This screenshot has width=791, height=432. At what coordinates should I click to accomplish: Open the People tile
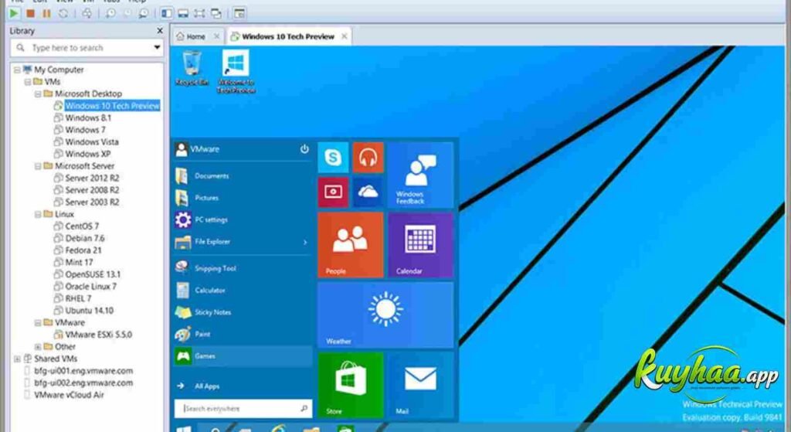point(351,245)
